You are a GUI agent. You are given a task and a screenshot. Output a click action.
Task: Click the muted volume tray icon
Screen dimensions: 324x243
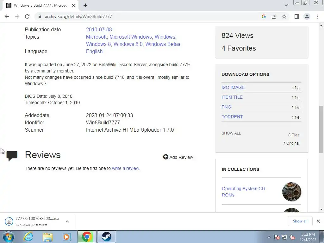pyautogui.click(x=292, y=237)
